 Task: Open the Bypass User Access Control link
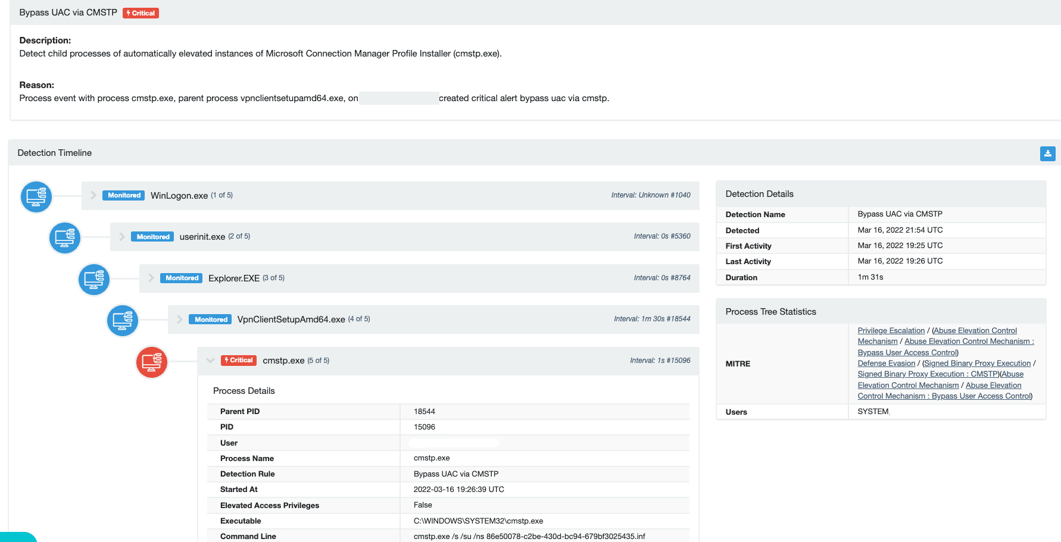pyautogui.click(x=907, y=353)
